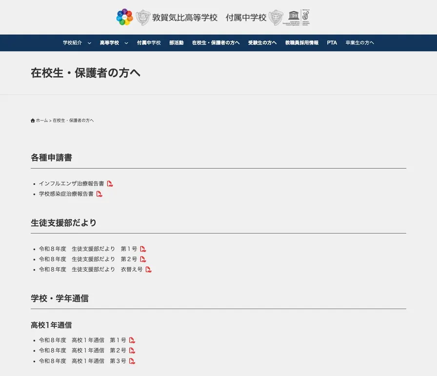Click the 高校1年通信 subheading

(51, 325)
